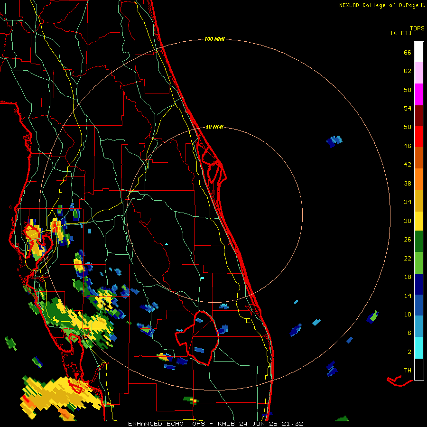Select the TH threshold label
Screen dimensions: 427x427
(x=408, y=371)
